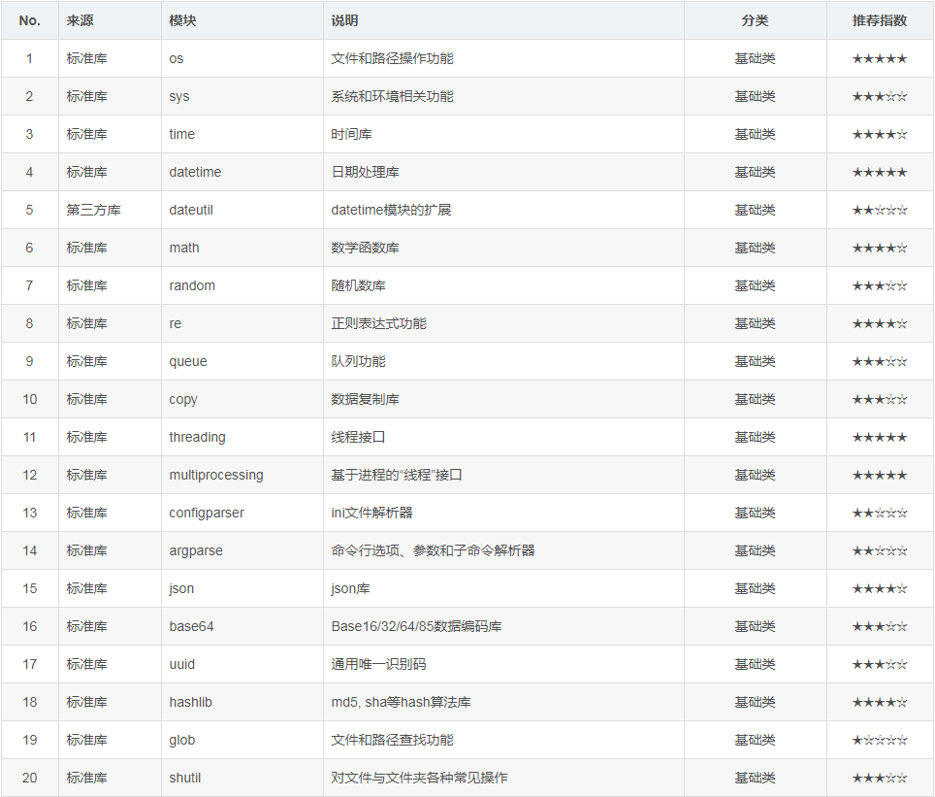This screenshot has height=797, width=935.
Task: Click description 数学函数库
Action: (365, 248)
